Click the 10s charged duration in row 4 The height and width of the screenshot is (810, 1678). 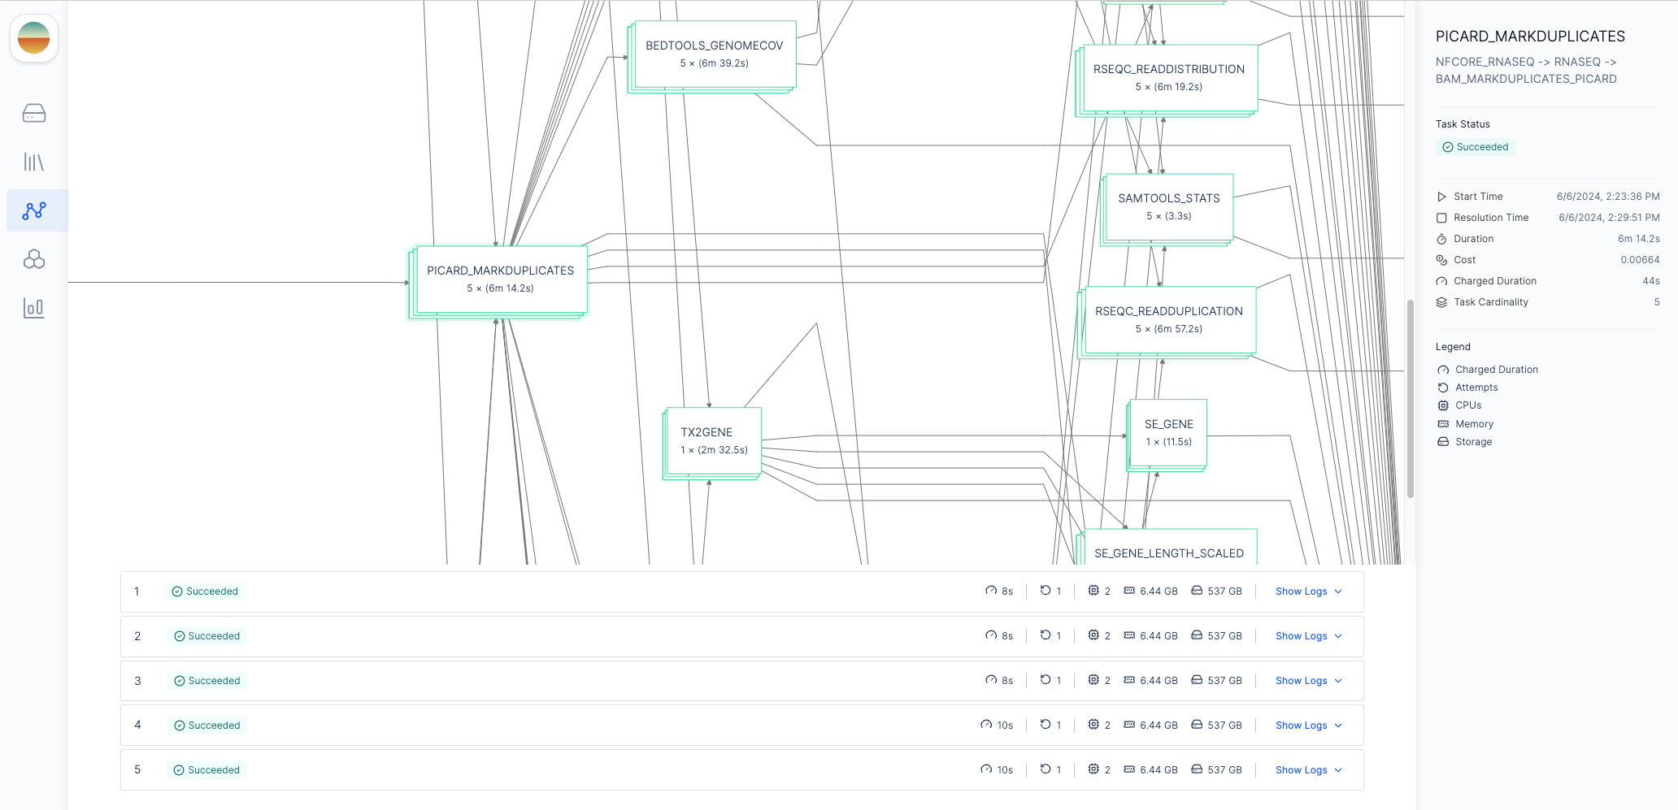1005,726
